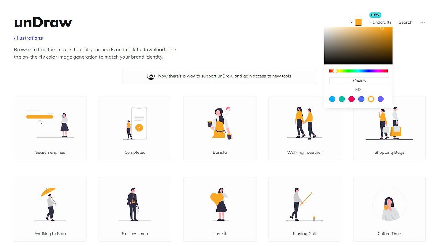
Task: Click the orange umbrella in Walking In Rain
Action: click(x=48, y=192)
